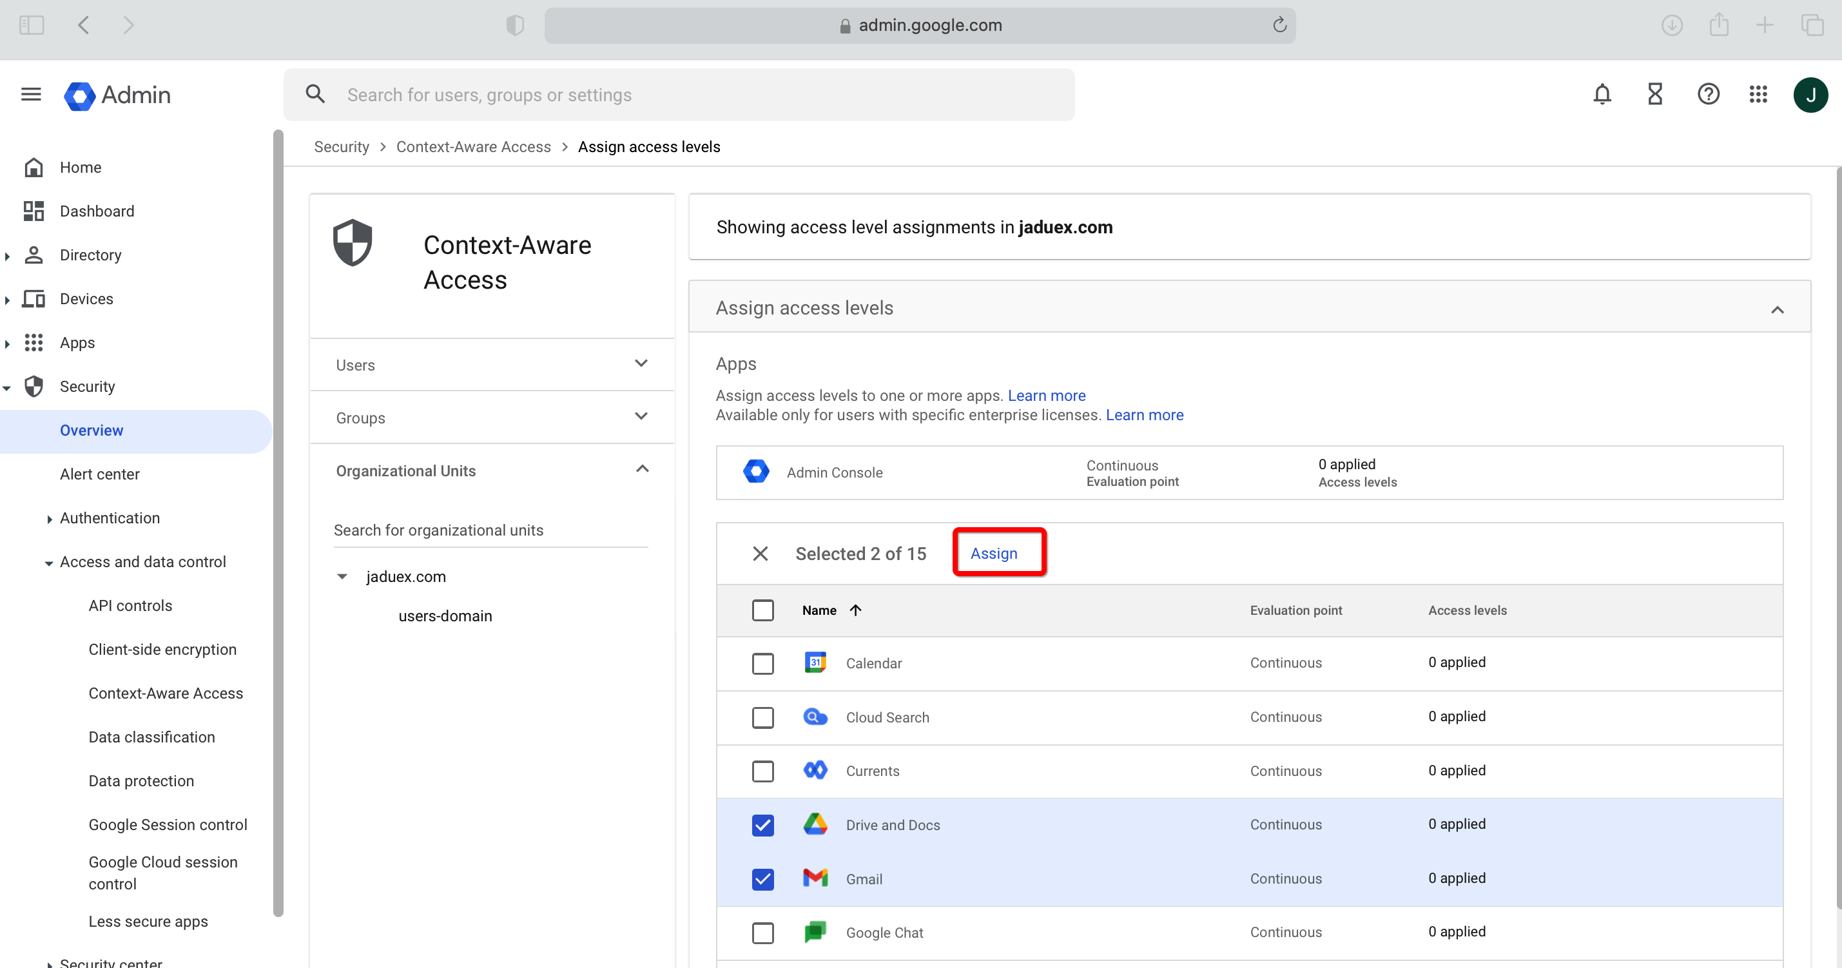Click the Safari address bar
1842x968 pixels.
tap(920, 26)
